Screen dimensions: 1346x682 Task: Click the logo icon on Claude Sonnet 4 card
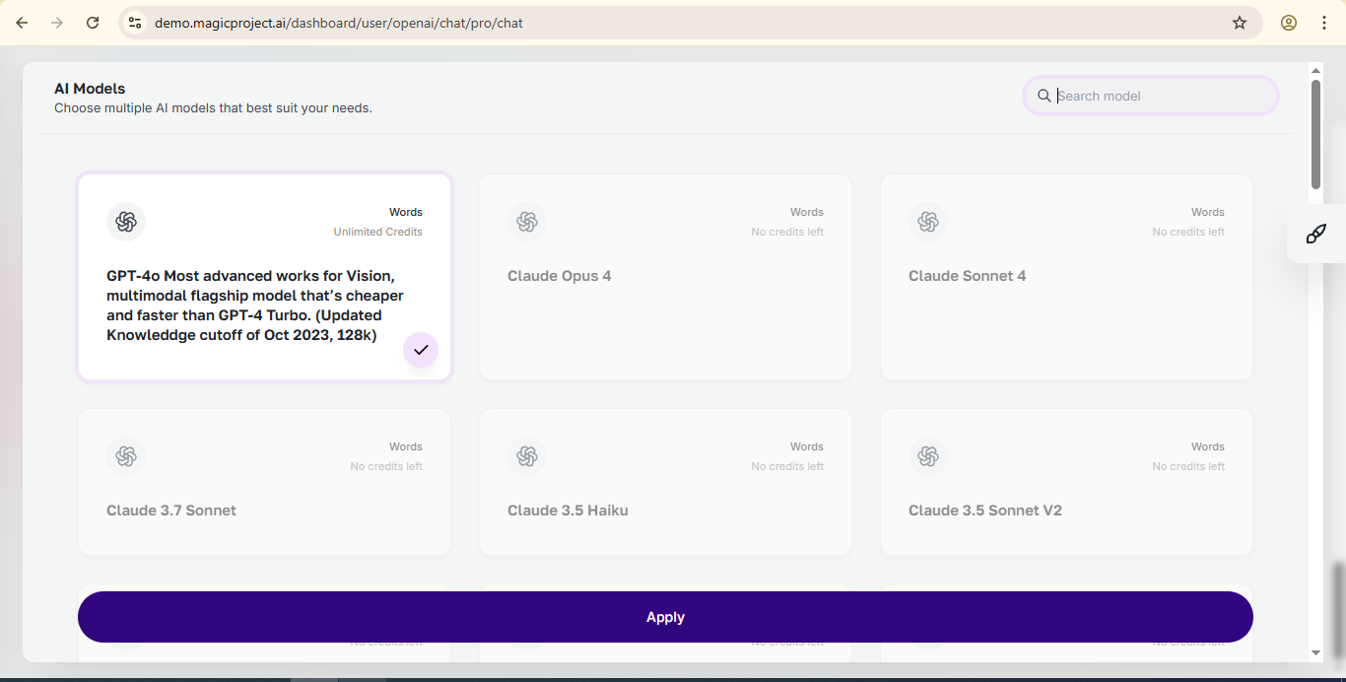928,222
